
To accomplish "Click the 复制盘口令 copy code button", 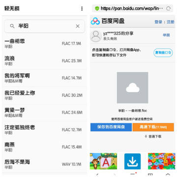I will click(163, 53).
